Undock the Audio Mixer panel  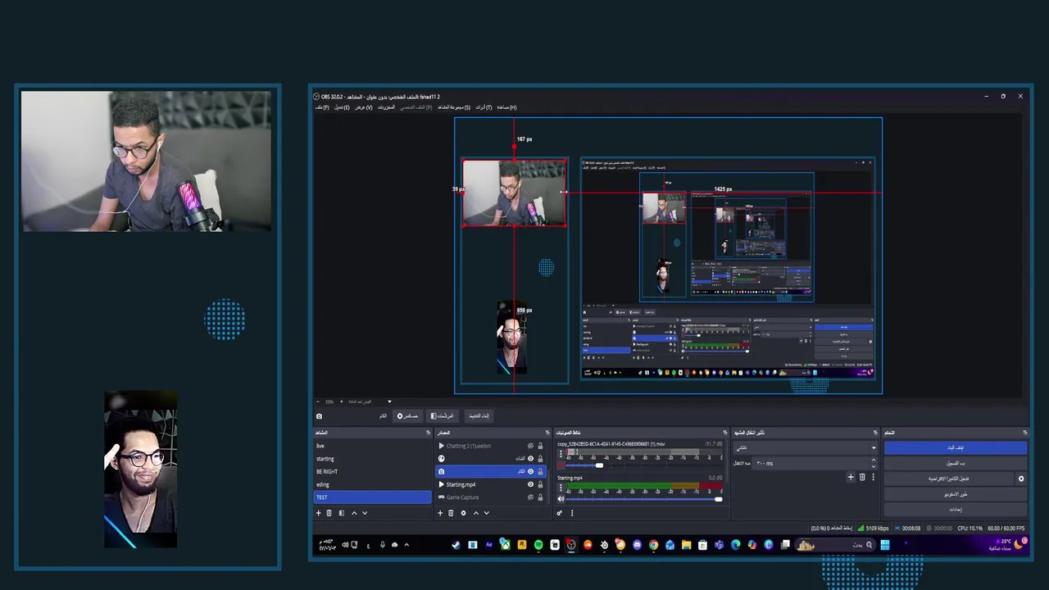724,433
